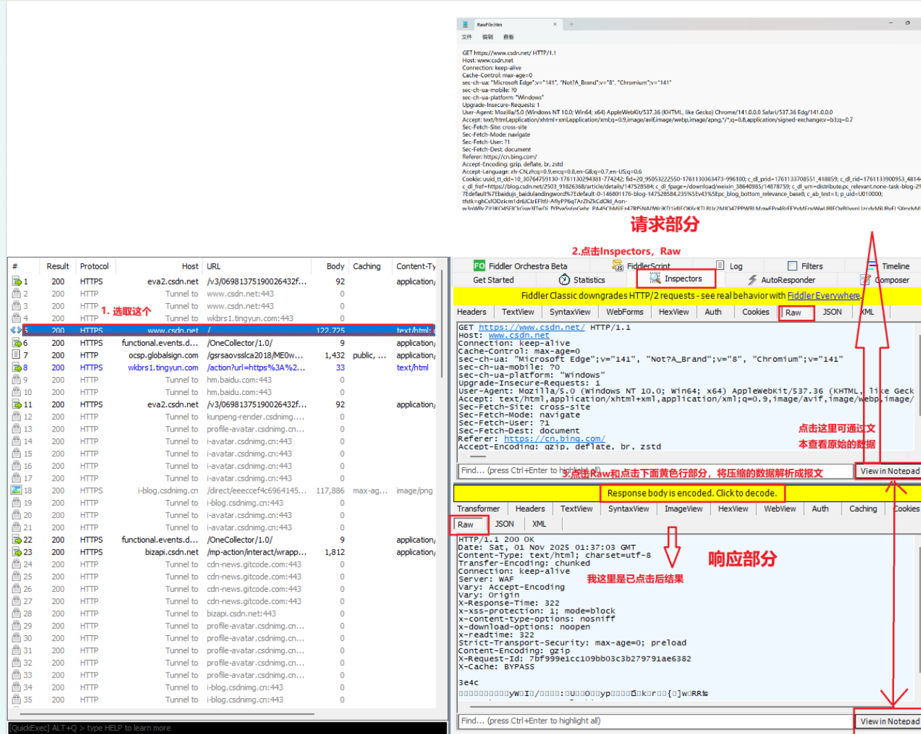Open the response TextView tab
The width and height of the screenshot is (921, 734).
pos(576,509)
